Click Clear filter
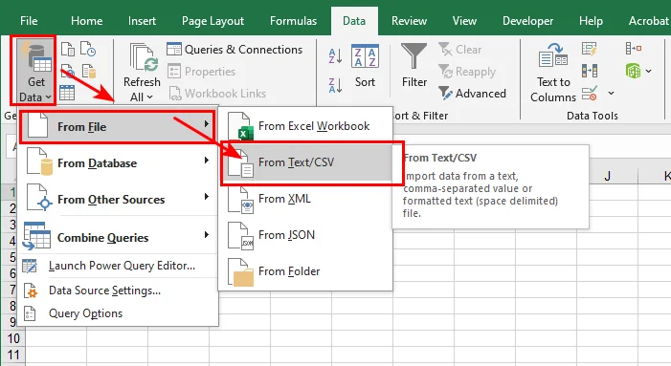671x366 pixels. coord(460,50)
